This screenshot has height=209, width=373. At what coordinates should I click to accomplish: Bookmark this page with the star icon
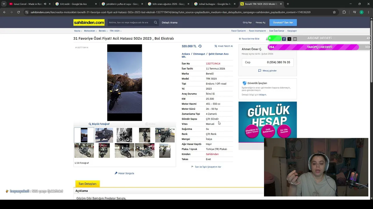pyautogui.click(x=334, y=12)
